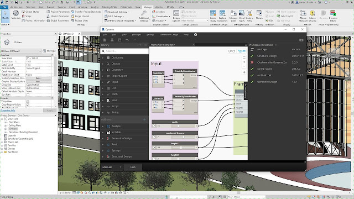The height and width of the screenshot is (199, 354).
Task: Open Dynamo Player from the ribbon
Action: (333, 16)
